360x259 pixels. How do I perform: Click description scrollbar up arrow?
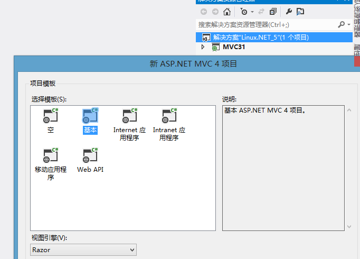pyautogui.click(x=349, y=110)
